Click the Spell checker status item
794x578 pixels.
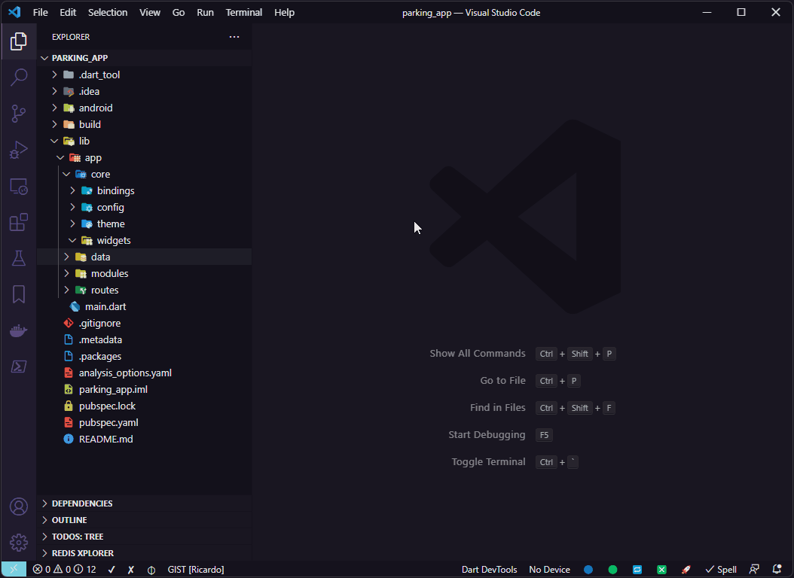coord(721,570)
